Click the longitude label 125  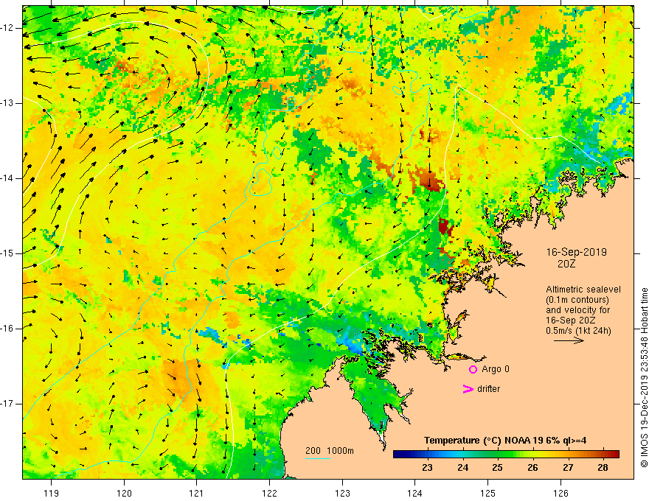click(488, 493)
